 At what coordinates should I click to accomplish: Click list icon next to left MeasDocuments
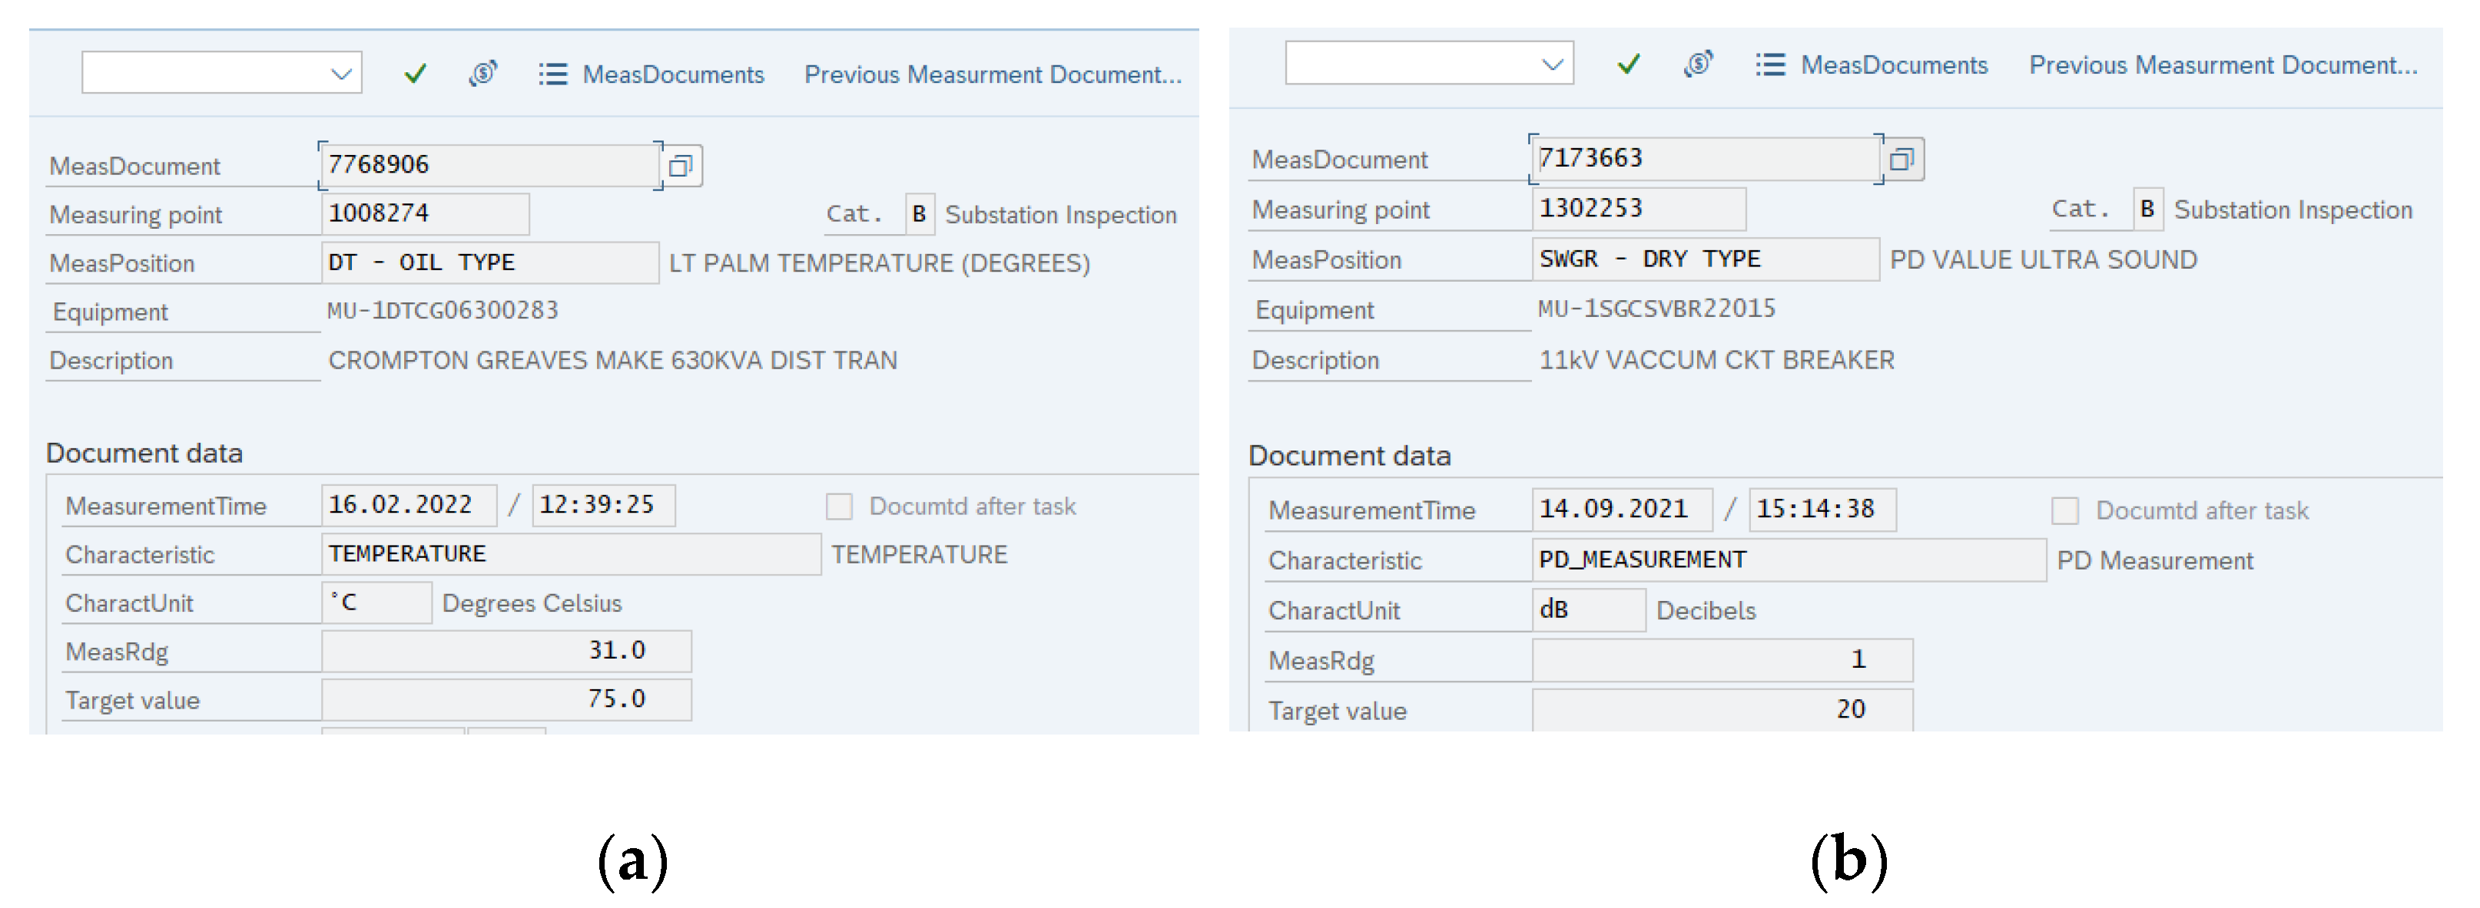(x=552, y=74)
